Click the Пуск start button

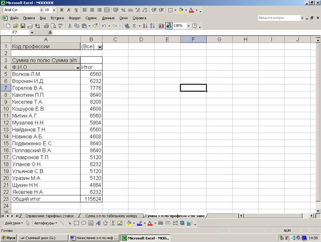pos(9,238)
